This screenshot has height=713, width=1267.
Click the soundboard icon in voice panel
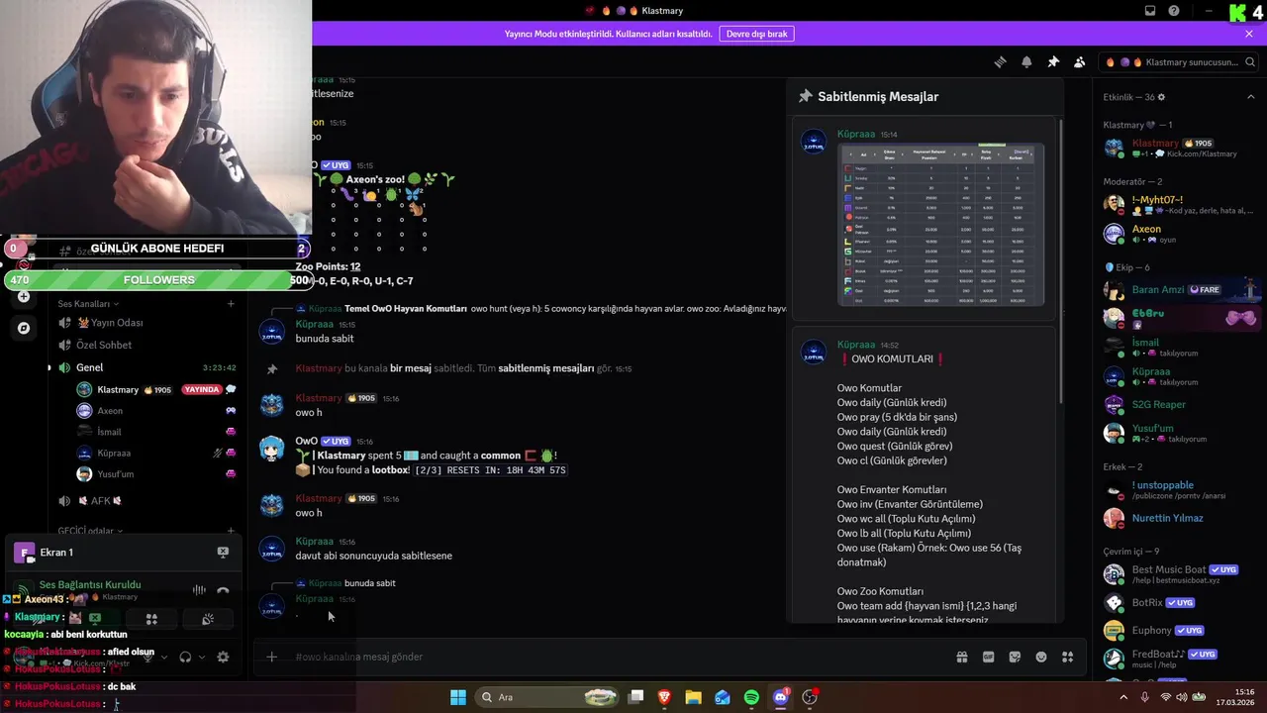pos(208,619)
